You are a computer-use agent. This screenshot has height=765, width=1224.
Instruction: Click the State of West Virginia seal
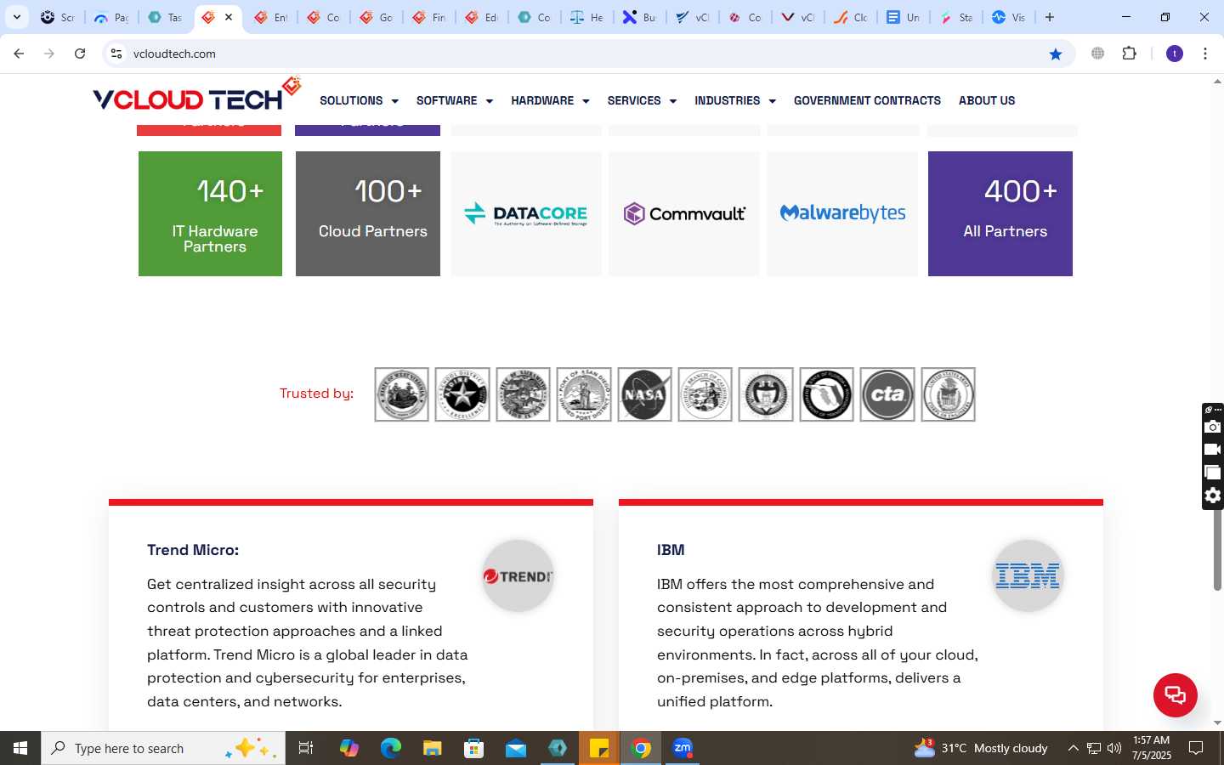(x=401, y=394)
